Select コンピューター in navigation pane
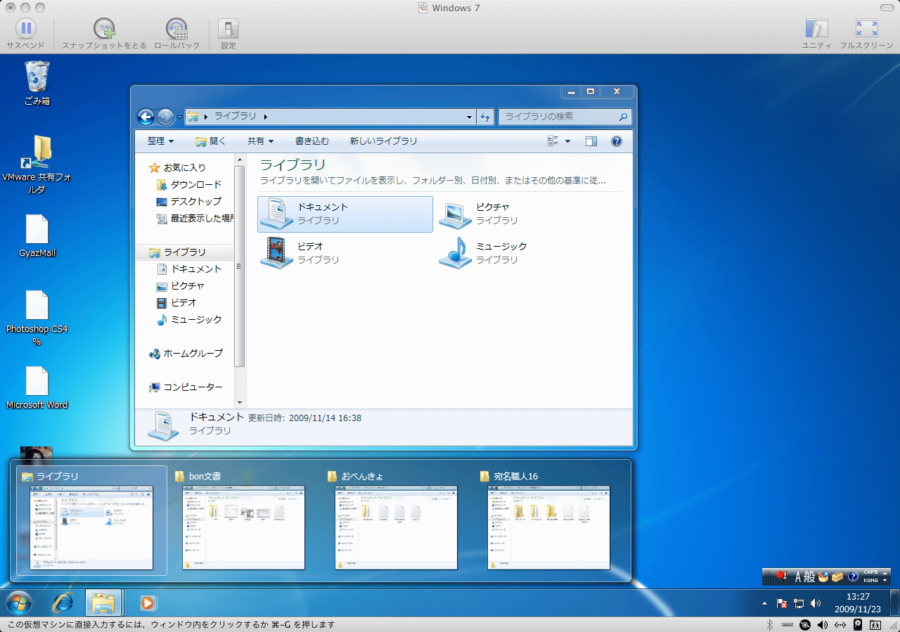 pos(186,387)
